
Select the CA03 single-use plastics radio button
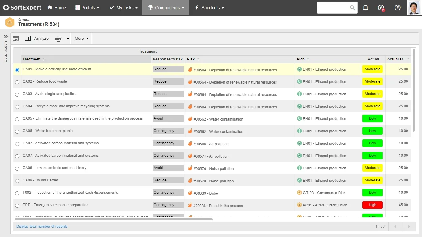pos(17,94)
